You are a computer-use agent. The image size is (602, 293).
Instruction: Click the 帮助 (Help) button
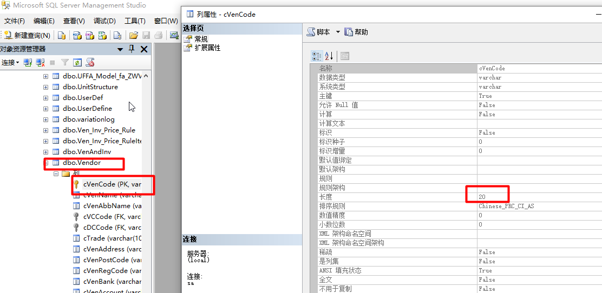click(356, 32)
